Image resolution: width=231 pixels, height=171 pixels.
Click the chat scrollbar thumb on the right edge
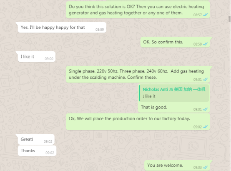pyautogui.click(x=229, y=19)
